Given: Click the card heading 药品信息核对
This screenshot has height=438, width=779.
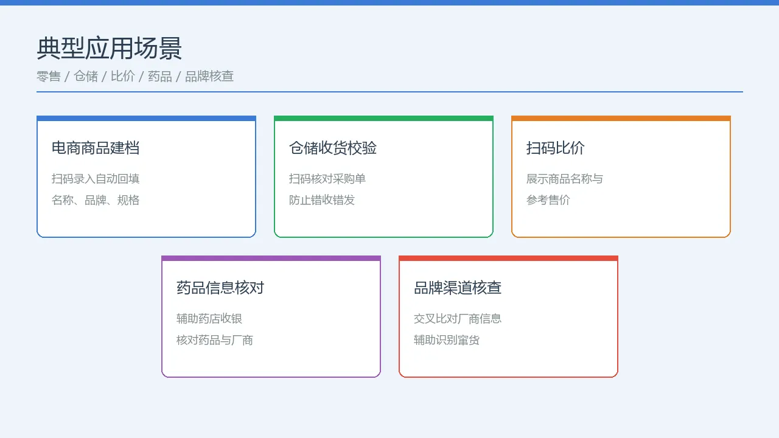Looking at the screenshot, I should tap(220, 288).
